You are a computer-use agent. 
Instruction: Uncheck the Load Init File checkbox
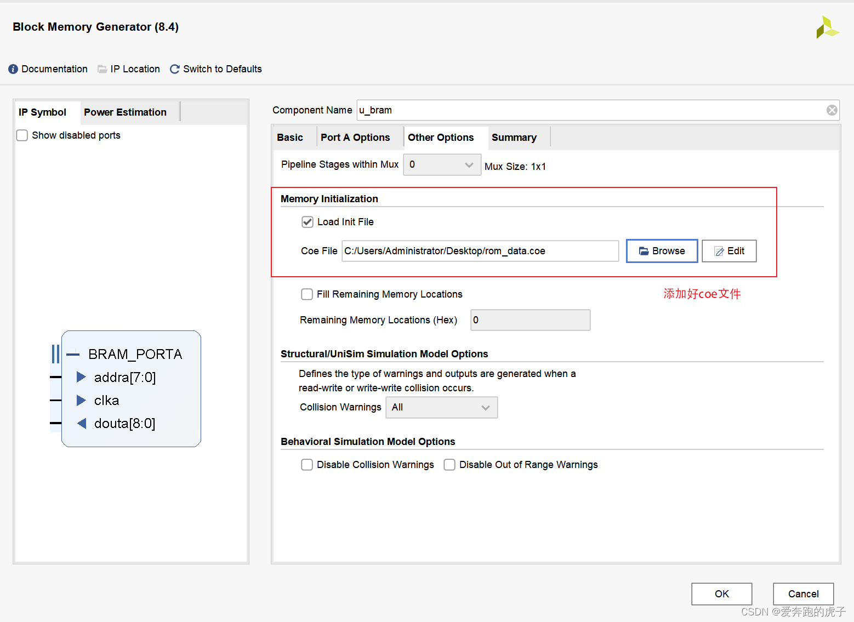click(308, 222)
